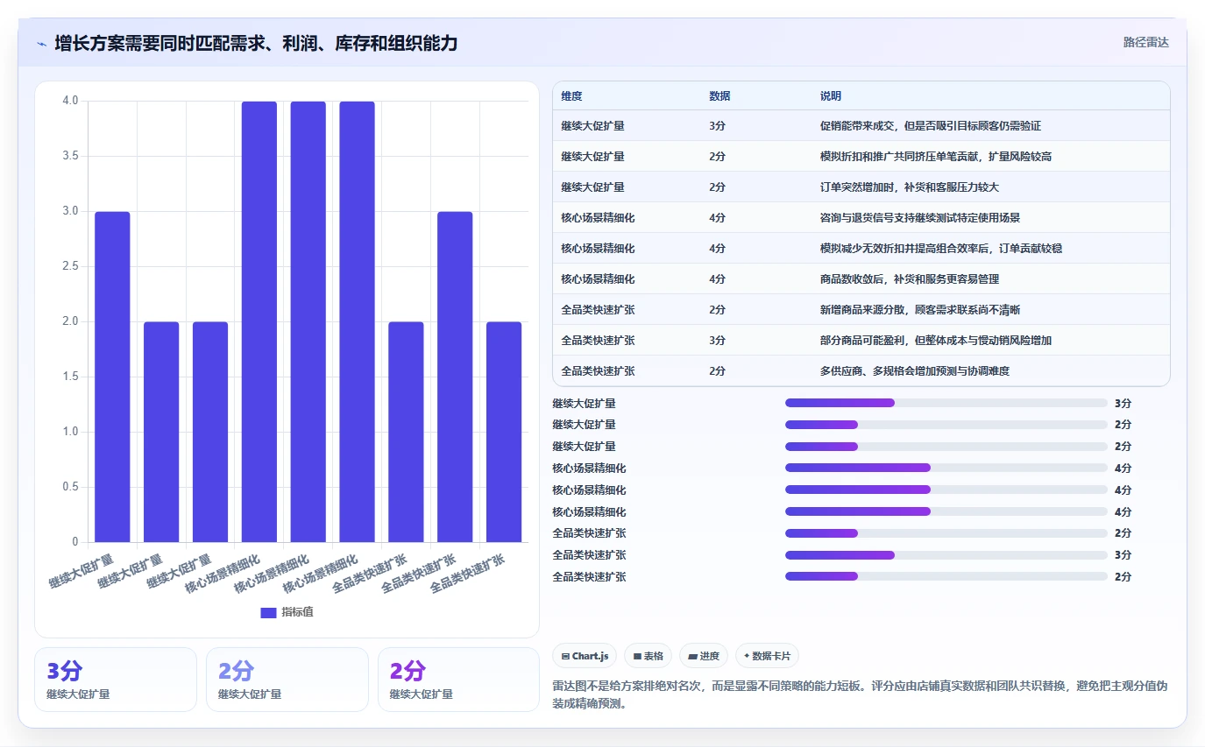1205x747 pixels.
Task: Select the 数据卡片 tag chip
Action: pos(767,656)
